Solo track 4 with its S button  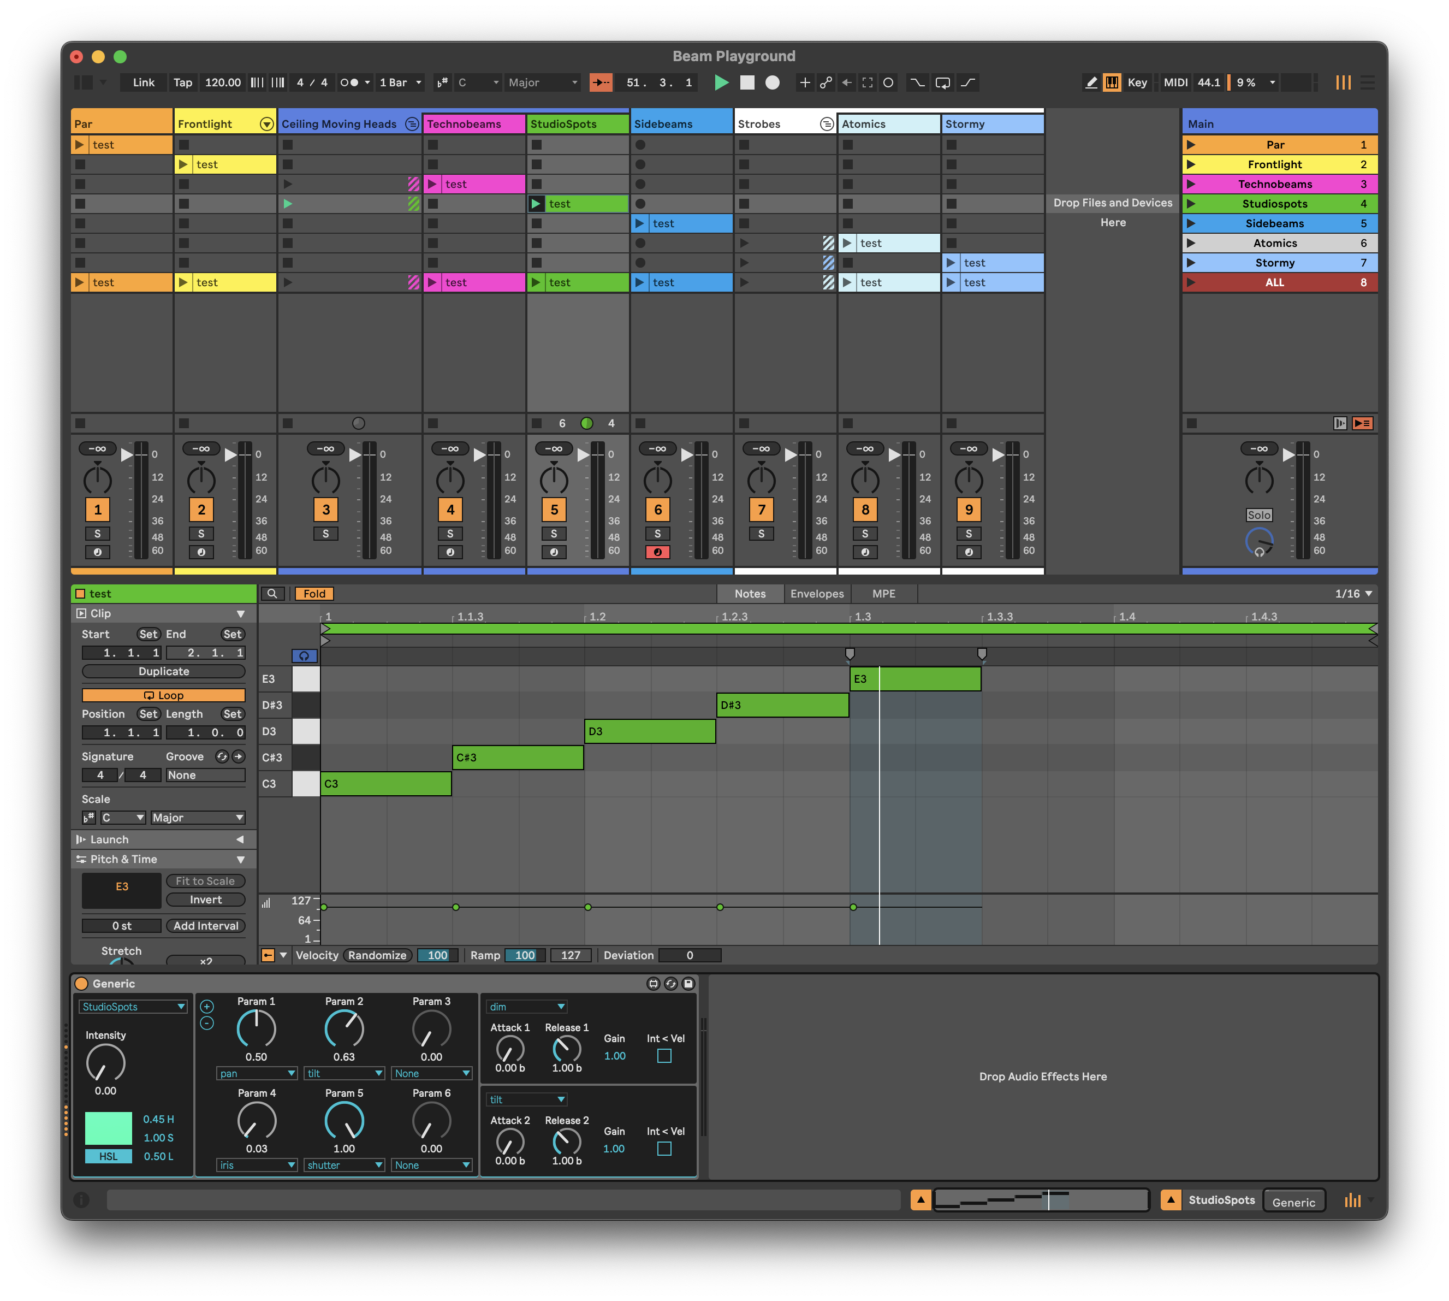(x=450, y=533)
